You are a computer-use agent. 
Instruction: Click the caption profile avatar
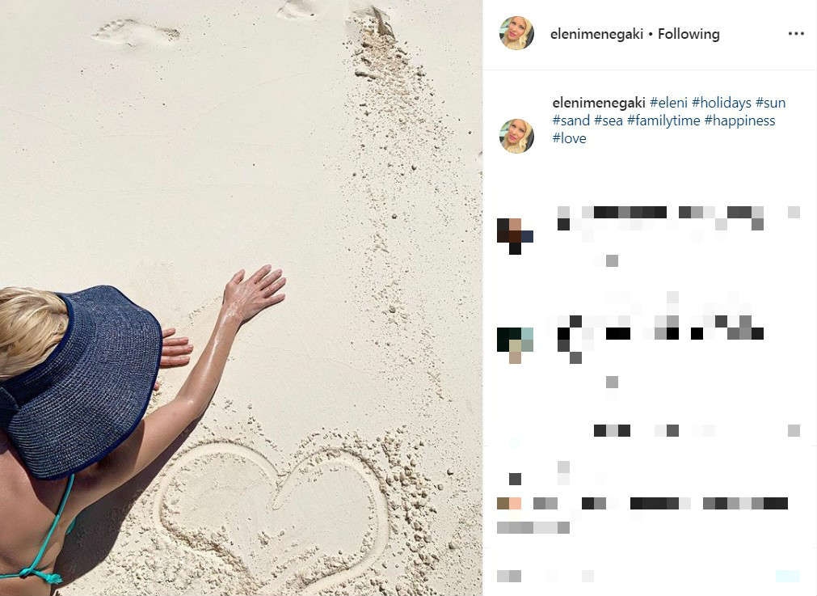(x=517, y=136)
